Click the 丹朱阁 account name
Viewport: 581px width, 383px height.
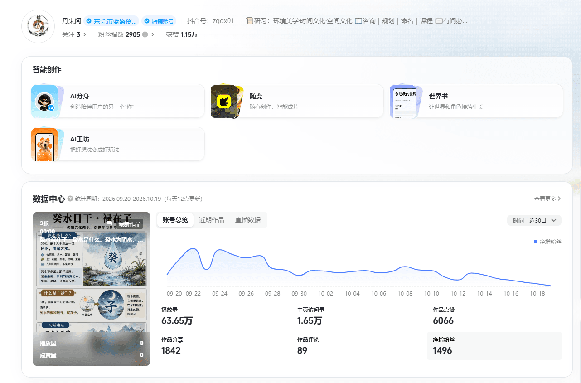[x=72, y=21]
